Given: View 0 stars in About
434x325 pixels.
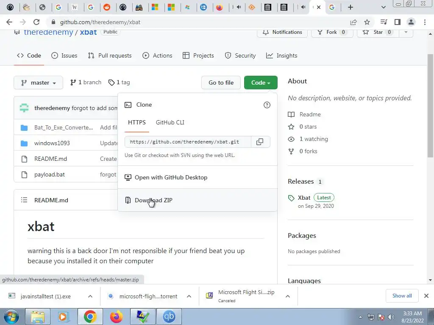Looking at the screenshot, I should click(308, 127).
